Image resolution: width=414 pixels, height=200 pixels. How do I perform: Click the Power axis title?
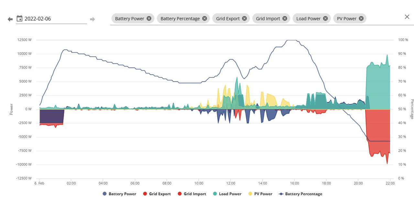click(11, 109)
